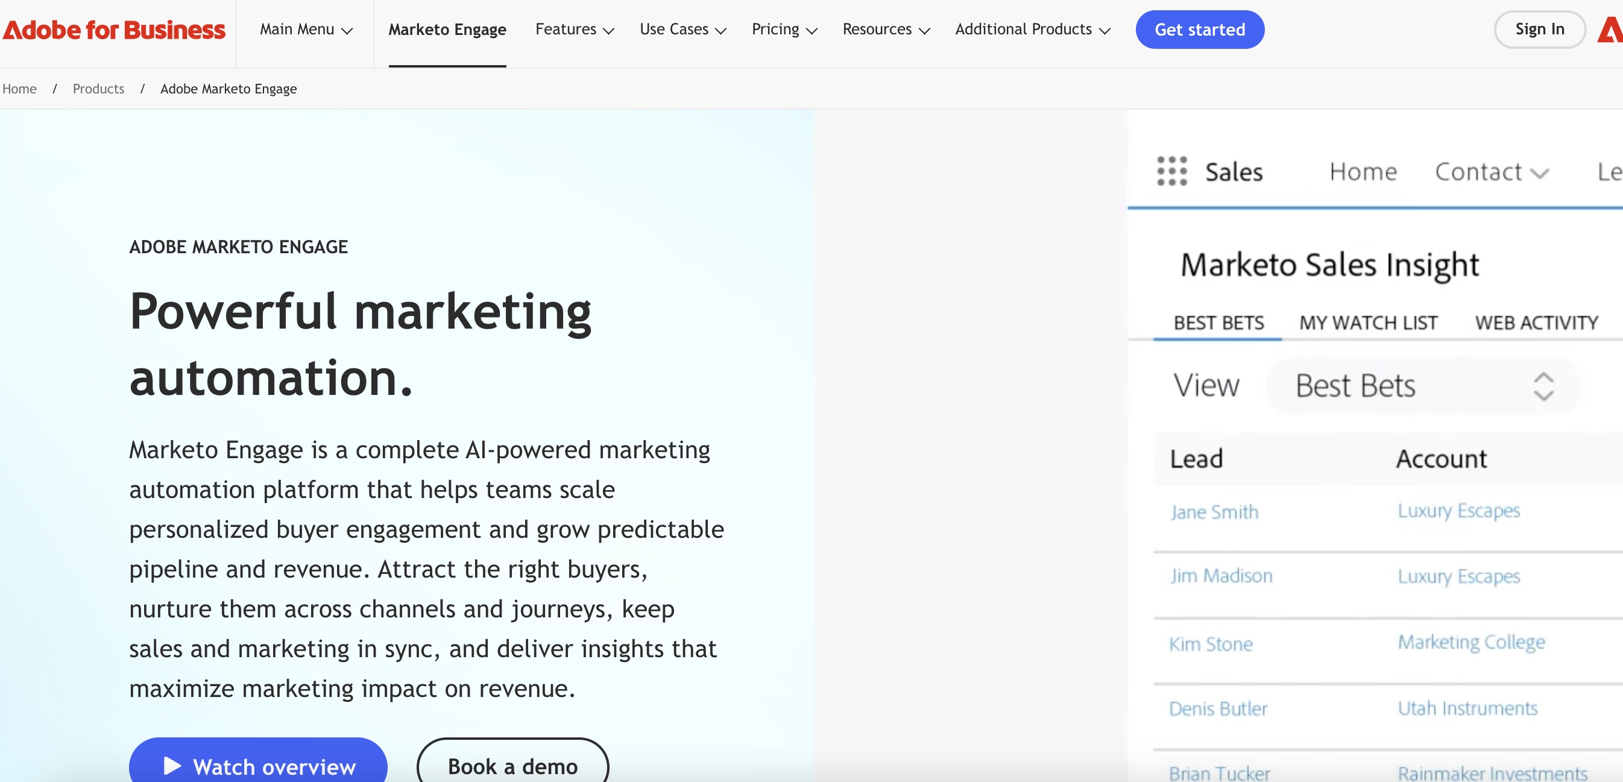The width and height of the screenshot is (1623, 782).
Task: Click the Get started button
Action: (x=1200, y=30)
